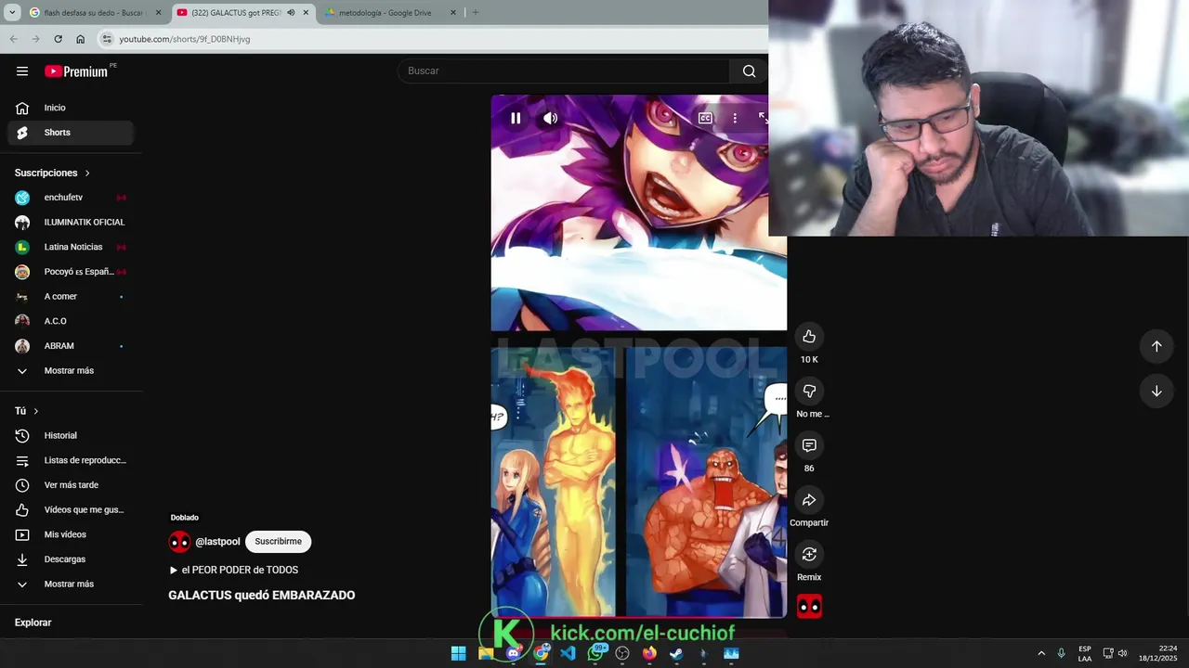Open Pocoyó en Español channel

coord(71,272)
